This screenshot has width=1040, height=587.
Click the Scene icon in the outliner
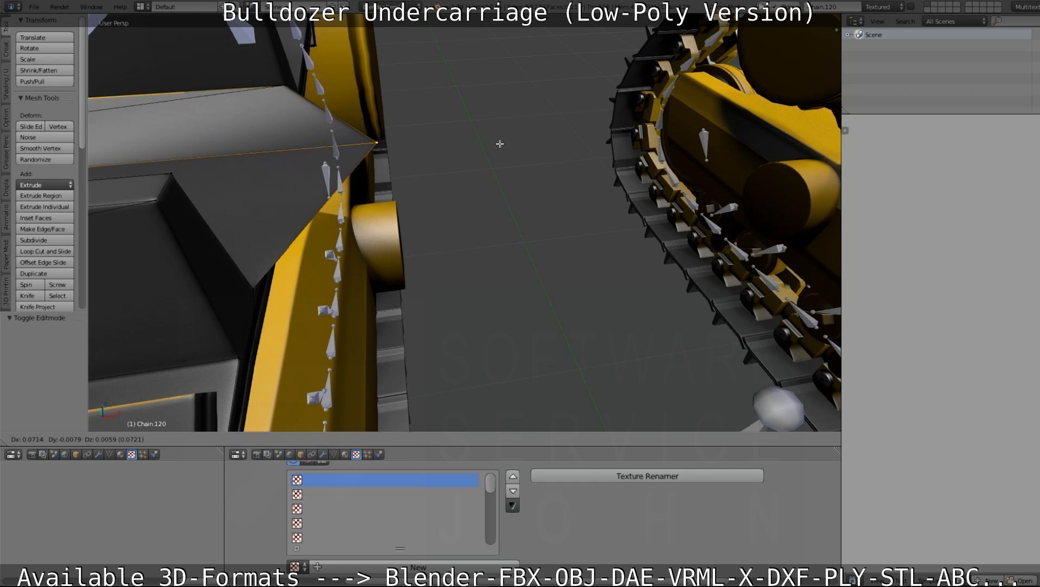pyautogui.click(x=859, y=35)
